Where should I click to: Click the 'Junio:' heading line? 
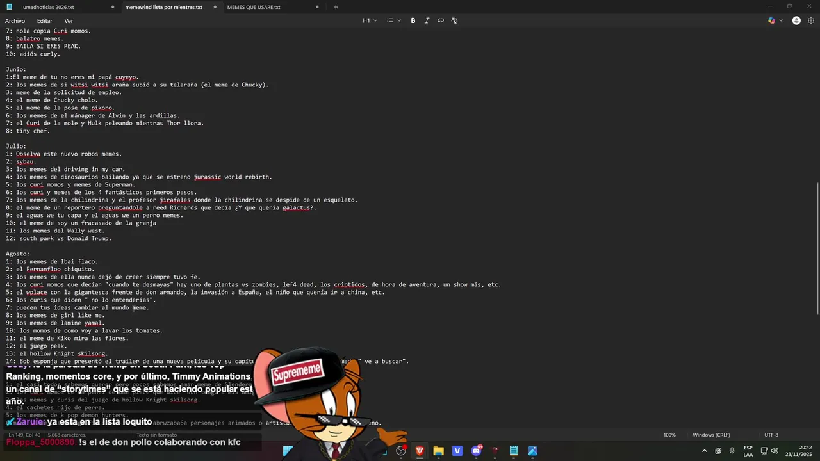coord(16,69)
